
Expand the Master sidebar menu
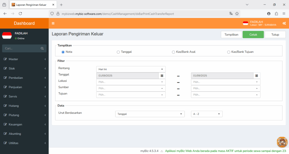[24, 59]
